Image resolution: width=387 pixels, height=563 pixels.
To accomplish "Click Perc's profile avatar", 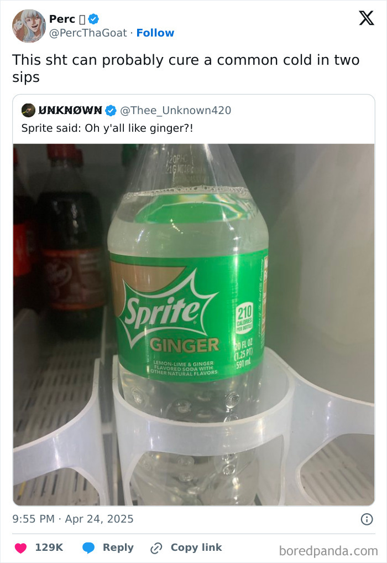I will coord(29,25).
